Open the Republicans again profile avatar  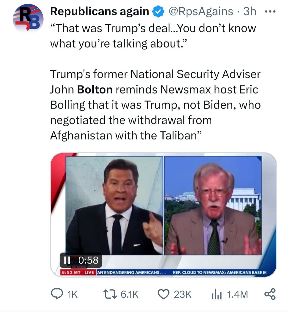[x=28, y=18]
